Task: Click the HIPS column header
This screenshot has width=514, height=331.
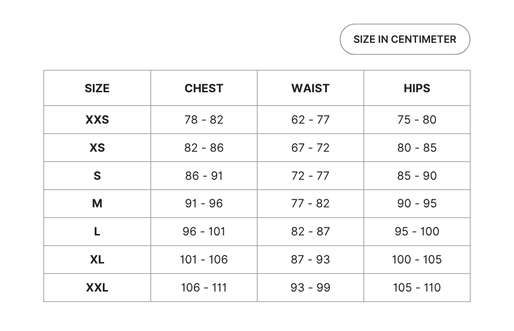Action: (x=417, y=88)
